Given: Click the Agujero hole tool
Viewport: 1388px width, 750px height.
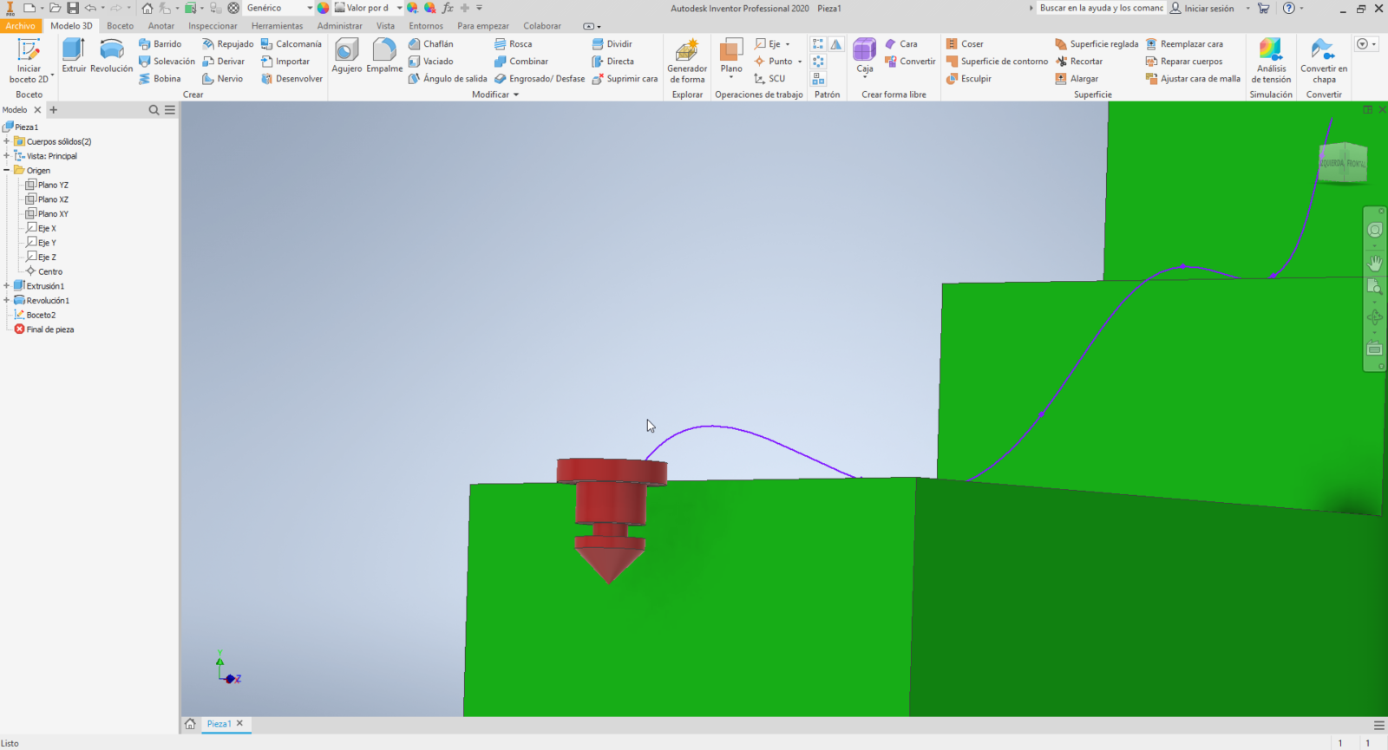Looking at the screenshot, I should [x=346, y=55].
